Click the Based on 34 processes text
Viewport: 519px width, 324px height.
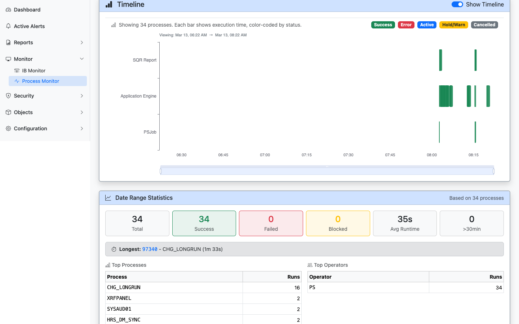(x=476, y=198)
